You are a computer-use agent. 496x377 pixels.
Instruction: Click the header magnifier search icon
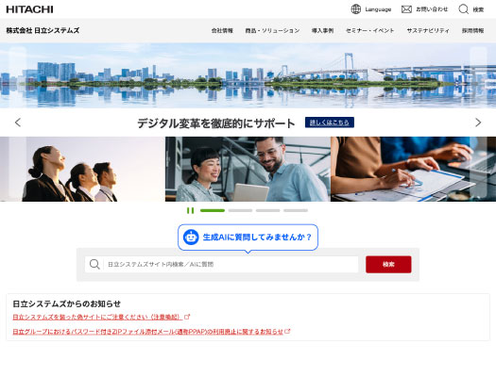(x=464, y=9)
